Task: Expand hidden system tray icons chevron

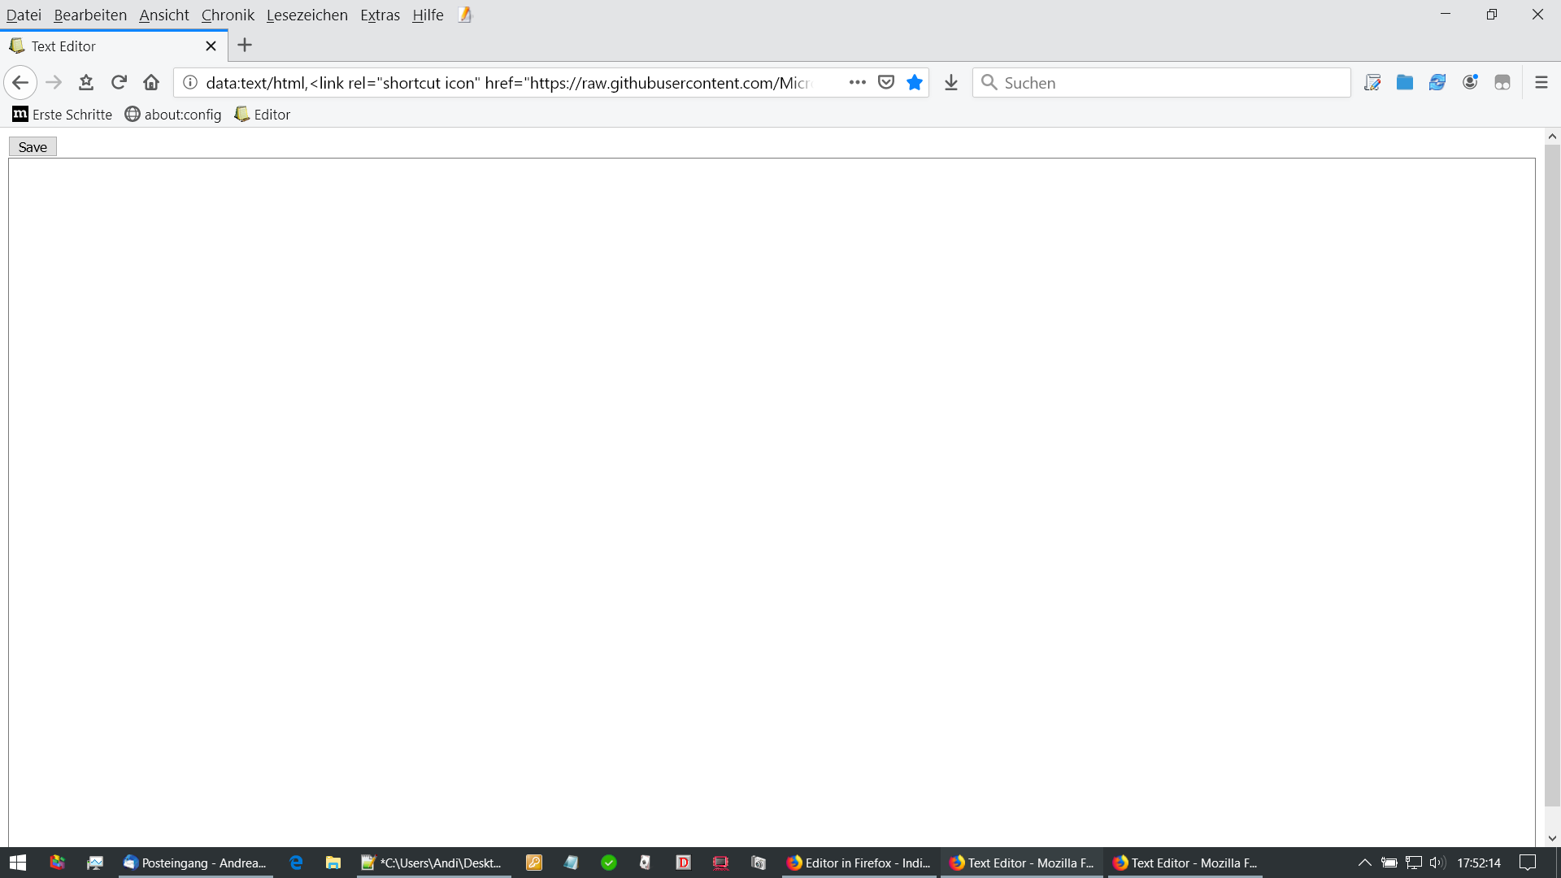Action: (1365, 863)
